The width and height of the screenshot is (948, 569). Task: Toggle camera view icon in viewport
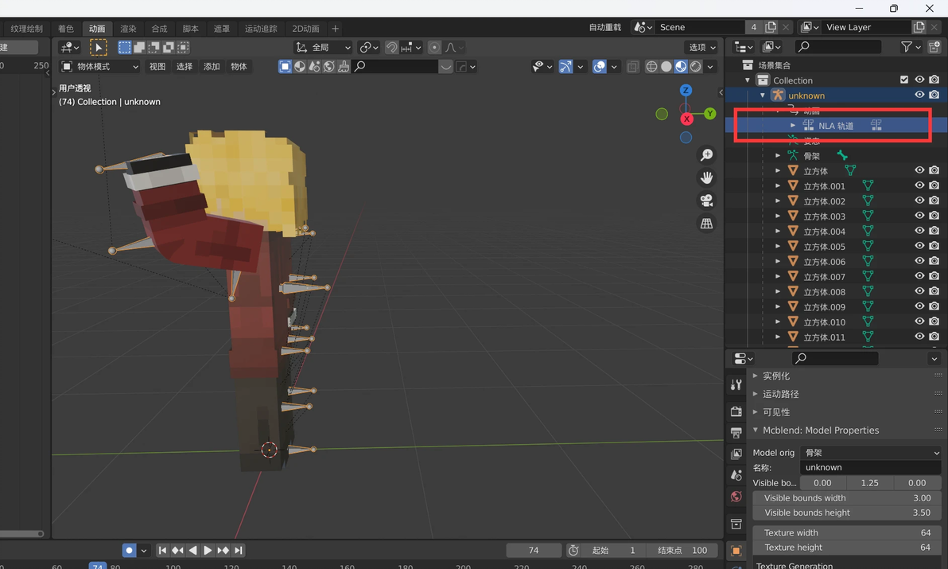click(x=706, y=201)
